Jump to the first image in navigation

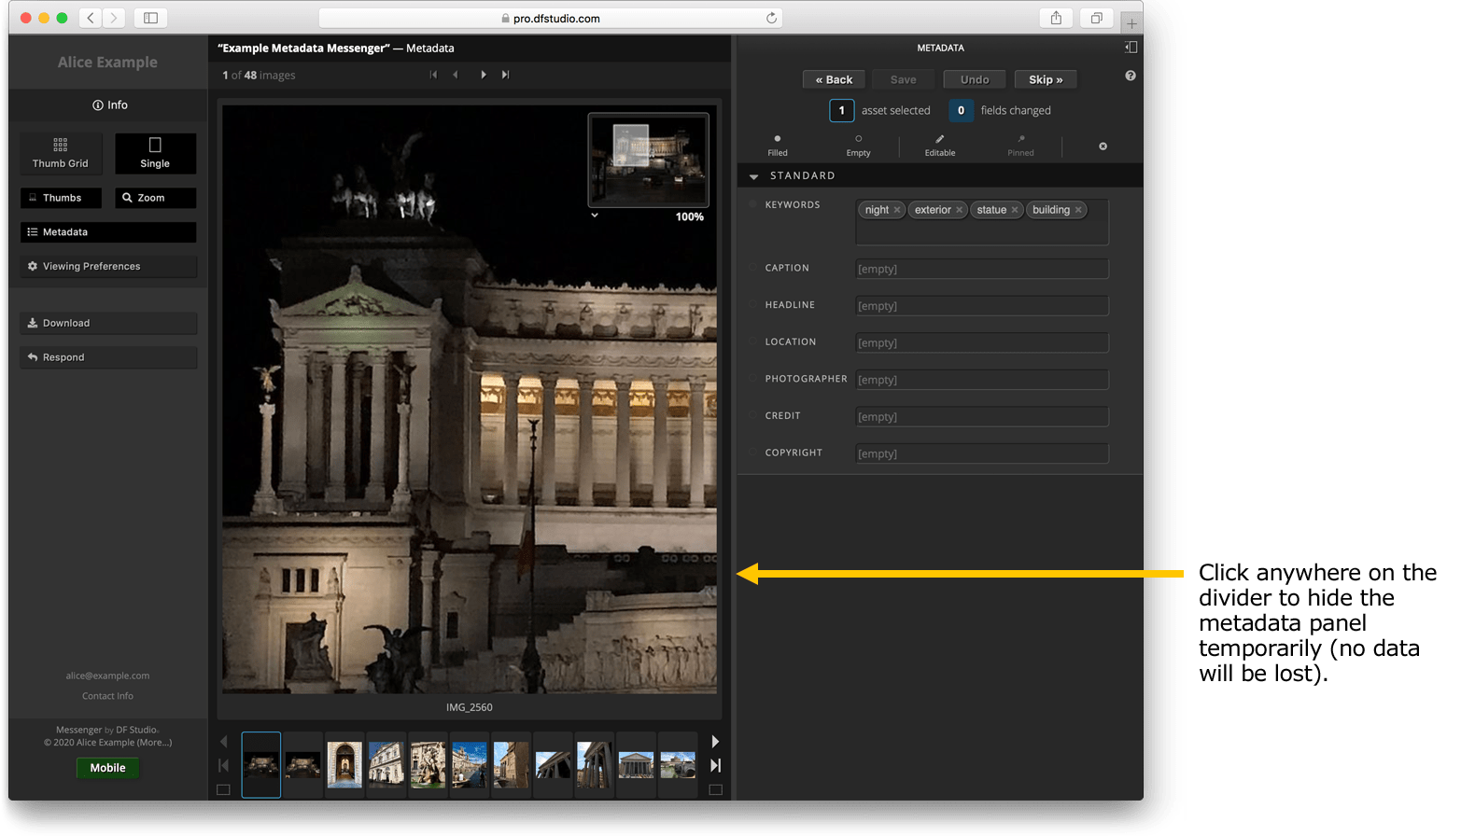pyautogui.click(x=433, y=75)
